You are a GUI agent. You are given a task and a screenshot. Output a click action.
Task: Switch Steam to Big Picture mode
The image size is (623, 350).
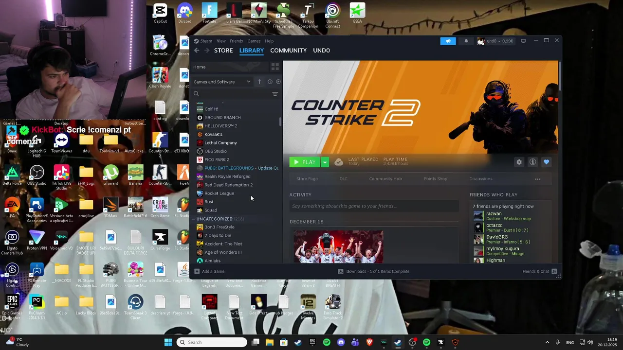[x=523, y=41]
